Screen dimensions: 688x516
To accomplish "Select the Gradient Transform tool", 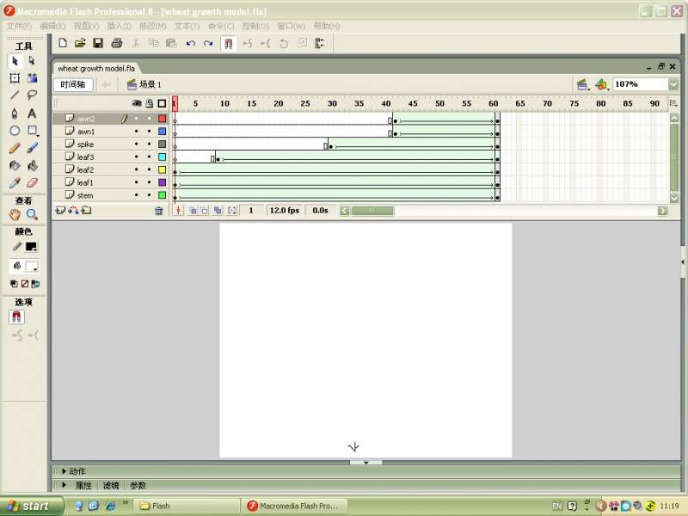I will pyautogui.click(x=32, y=78).
